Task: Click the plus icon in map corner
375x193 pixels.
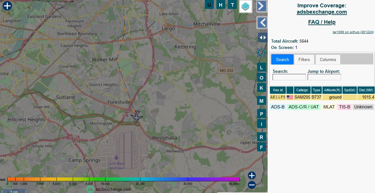Action: (x=7, y=6)
